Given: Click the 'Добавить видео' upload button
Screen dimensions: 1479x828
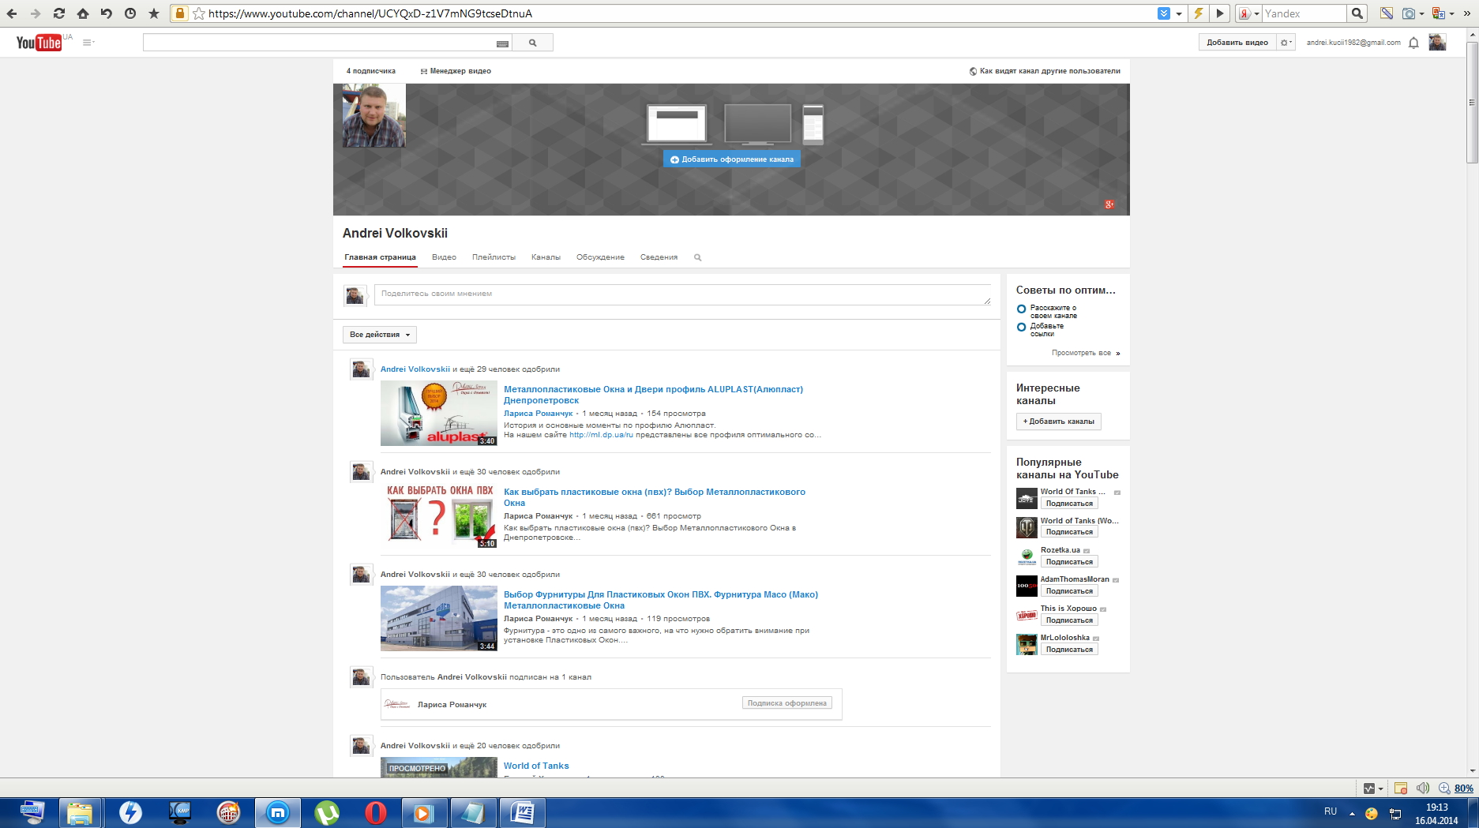Looking at the screenshot, I should point(1237,43).
